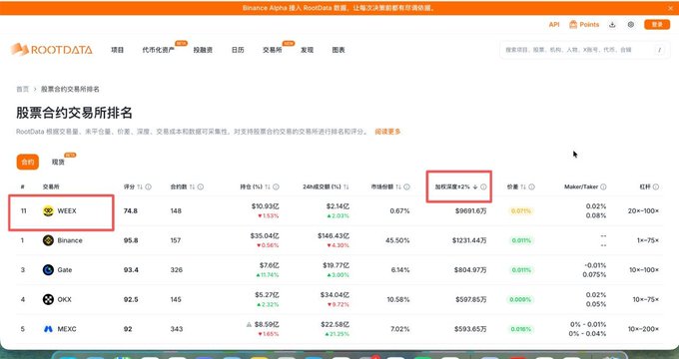This screenshot has height=359, width=679.
Task: Click the info icon next to 市场份额
Action: coord(406,186)
